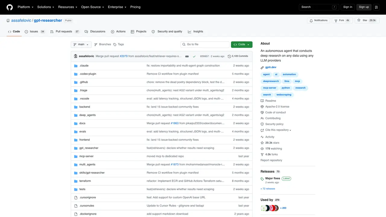The width and height of the screenshot is (386, 217).
Task: Click the gptr.dev website link
Action: click(271, 68)
